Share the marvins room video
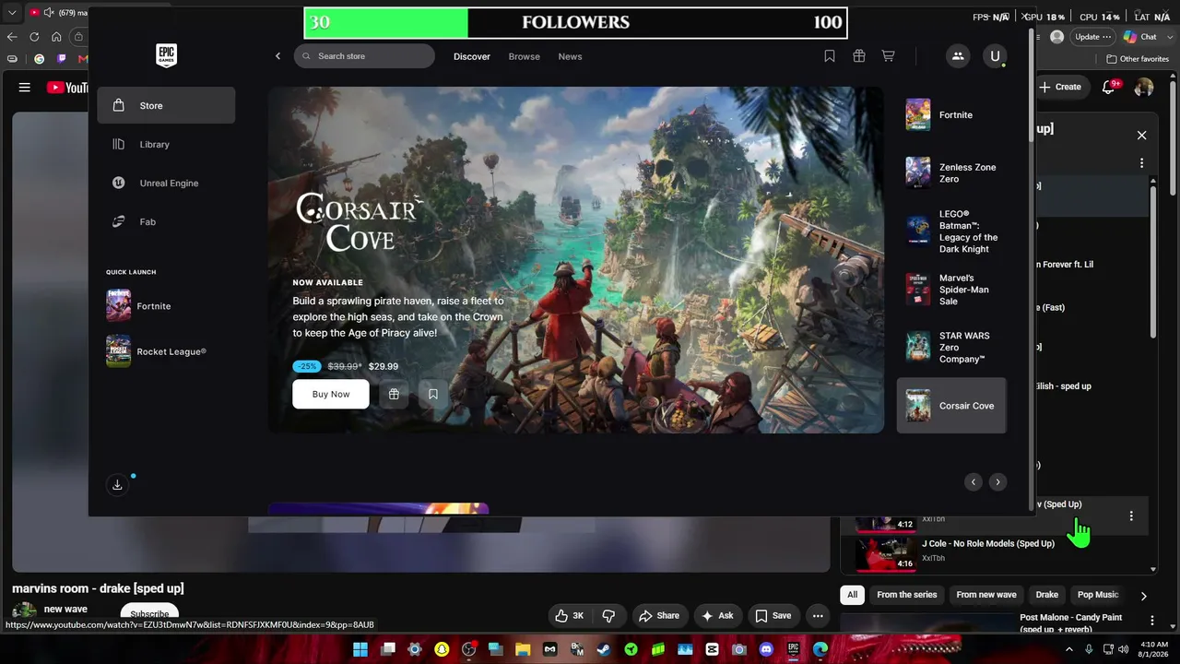This screenshot has width=1180, height=664. pyautogui.click(x=659, y=615)
